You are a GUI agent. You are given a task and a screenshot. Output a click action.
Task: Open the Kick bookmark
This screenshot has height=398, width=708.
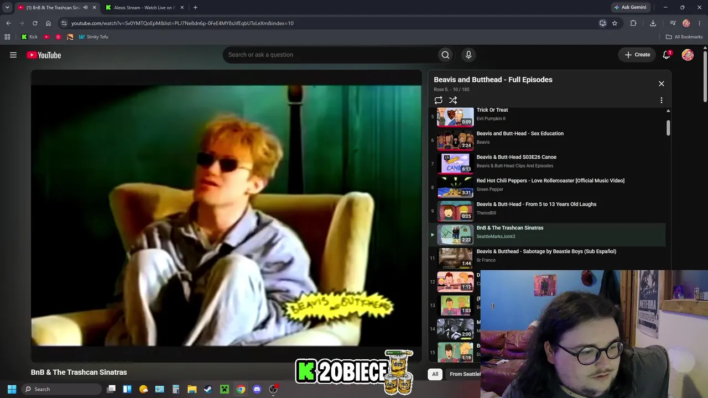[x=29, y=37]
